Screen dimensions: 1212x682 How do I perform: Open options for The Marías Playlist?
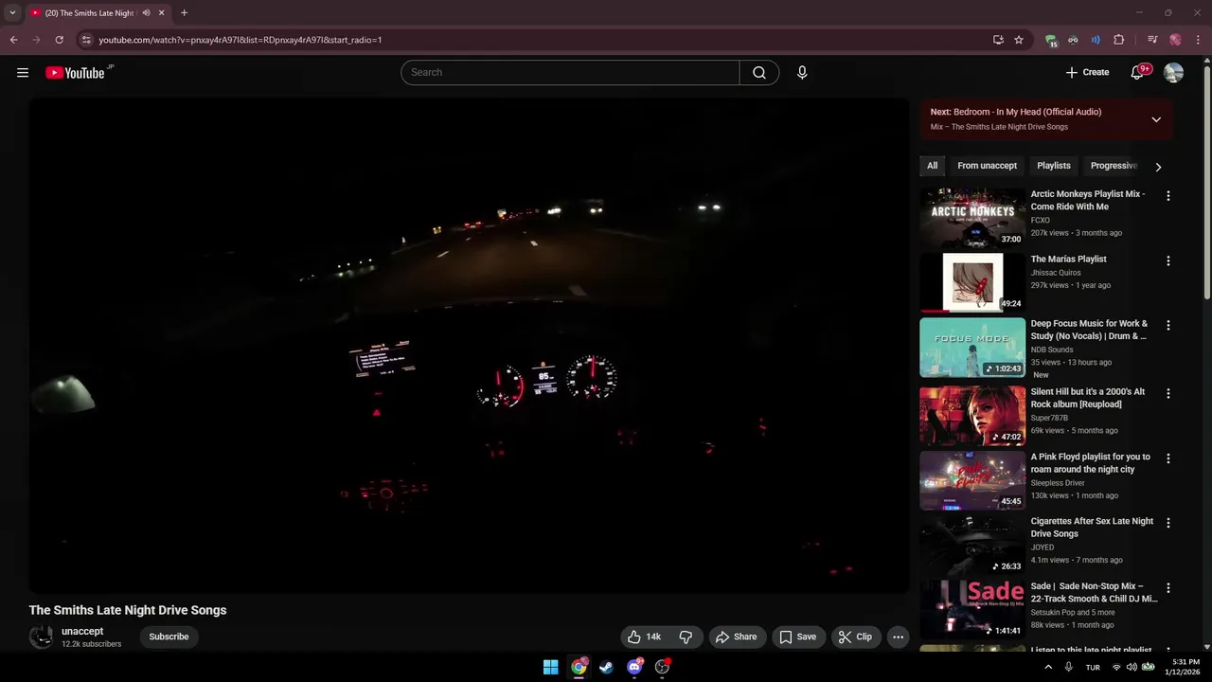[x=1167, y=260]
